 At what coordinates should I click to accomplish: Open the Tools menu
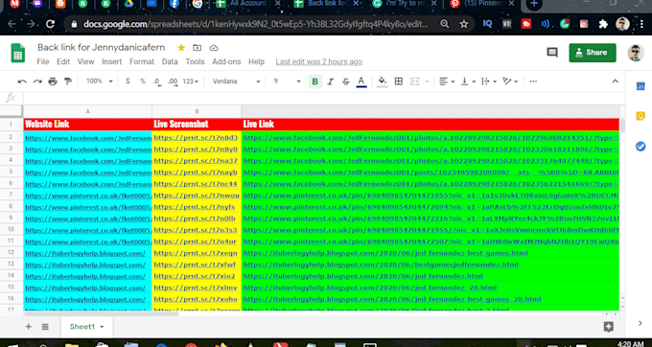(x=195, y=61)
